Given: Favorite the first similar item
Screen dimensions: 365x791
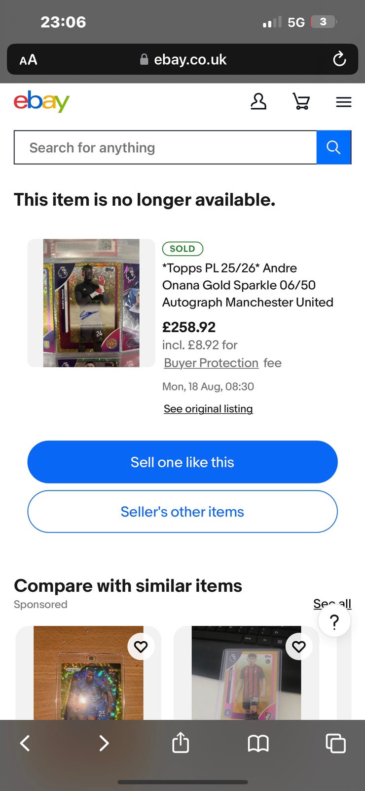Looking at the screenshot, I should 141,647.
